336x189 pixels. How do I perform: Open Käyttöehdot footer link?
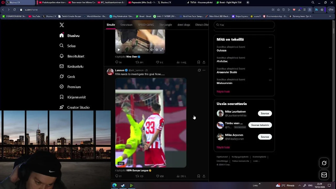click(x=222, y=157)
